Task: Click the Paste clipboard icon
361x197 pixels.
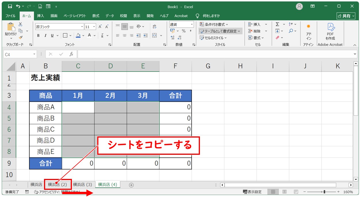Action: tap(11, 27)
